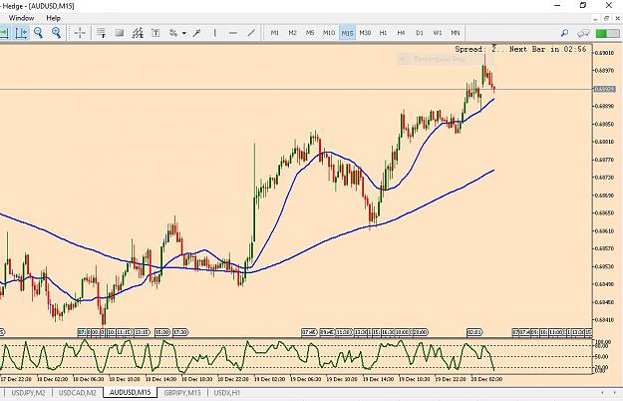Click the chart shift triangle marker
This screenshot has height=401, width=623.
pyautogui.click(x=494, y=46)
